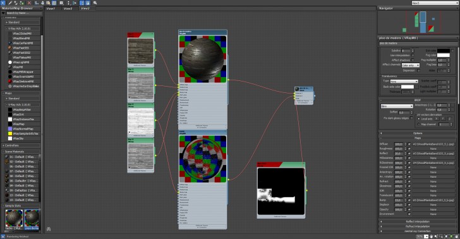Toggle the highlighted Material/Map Browser toolbar icon
The image size is (460, 239).
[x=82, y=3]
